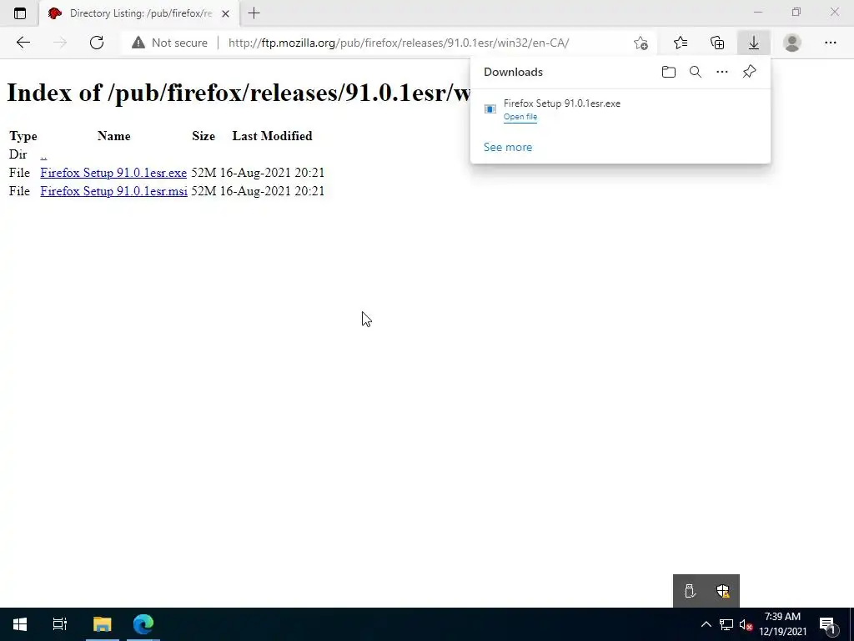854x641 pixels.
Task: Select the Directory Listing tab
Action: (x=140, y=13)
